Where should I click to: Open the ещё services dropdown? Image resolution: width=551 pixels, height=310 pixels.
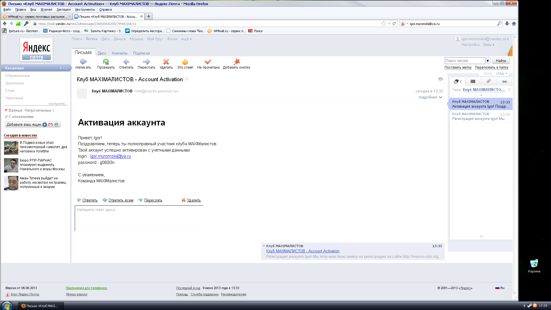click(186, 39)
